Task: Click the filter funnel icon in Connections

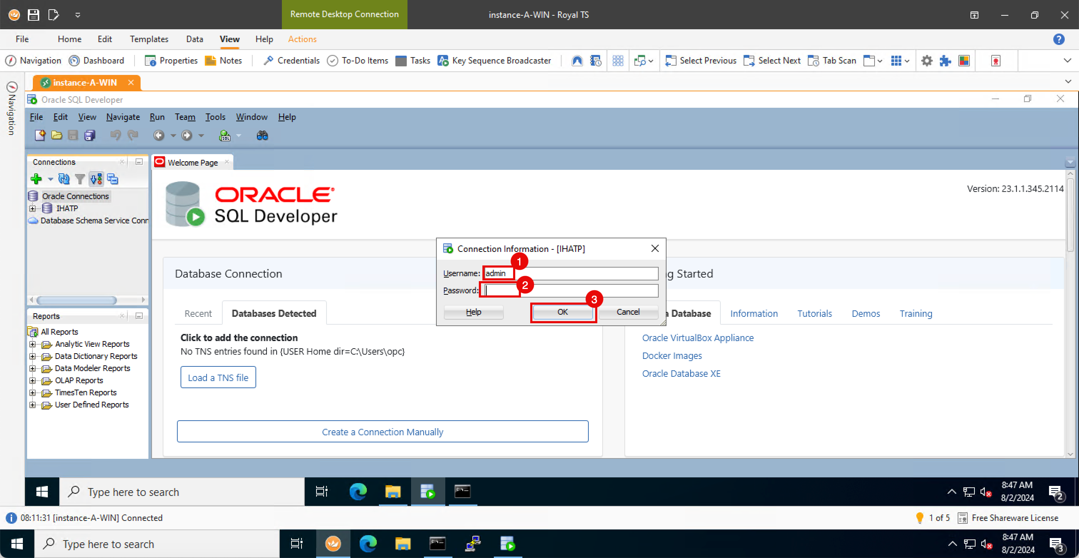Action: (80, 179)
